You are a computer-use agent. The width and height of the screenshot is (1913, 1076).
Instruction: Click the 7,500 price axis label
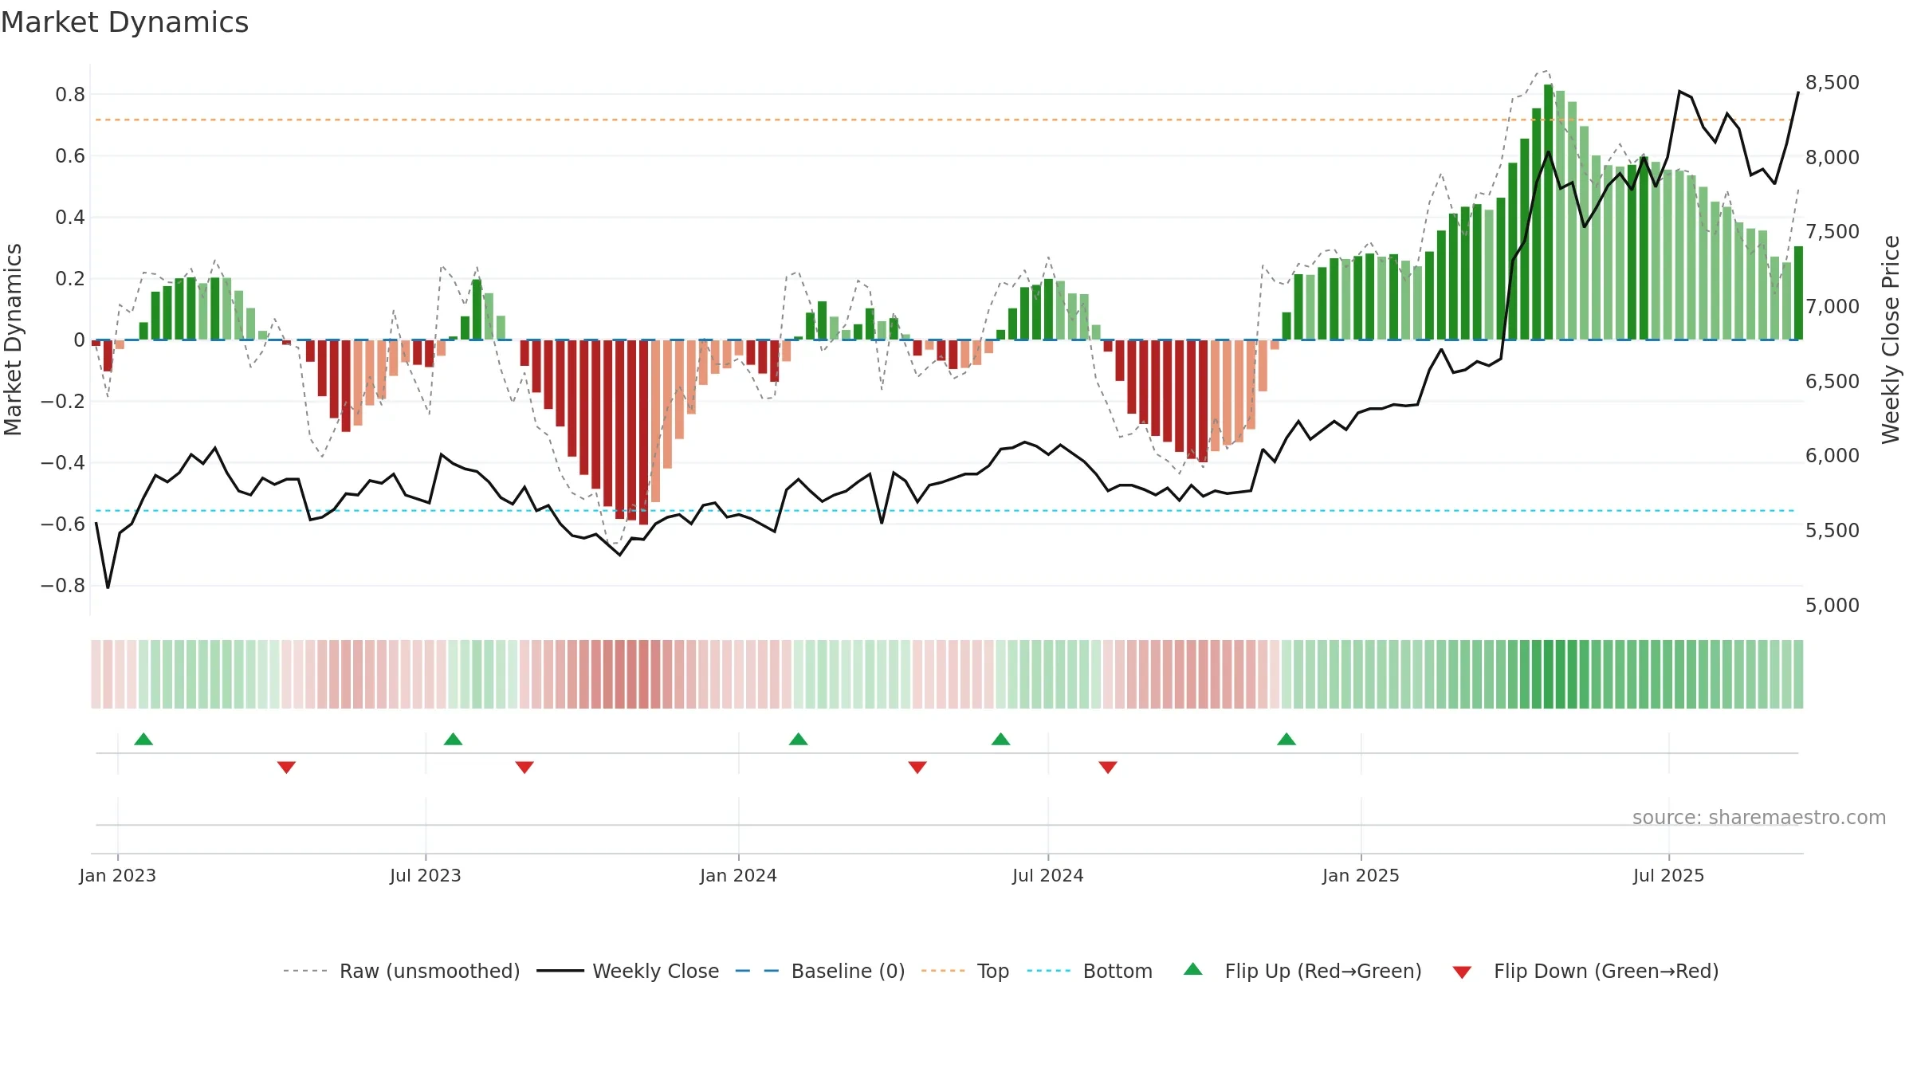(1832, 232)
